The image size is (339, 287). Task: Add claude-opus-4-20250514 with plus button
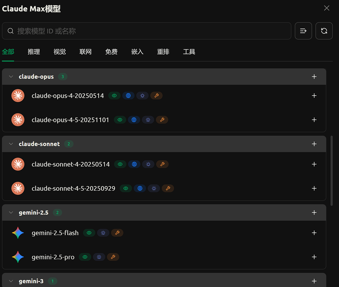click(314, 96)
